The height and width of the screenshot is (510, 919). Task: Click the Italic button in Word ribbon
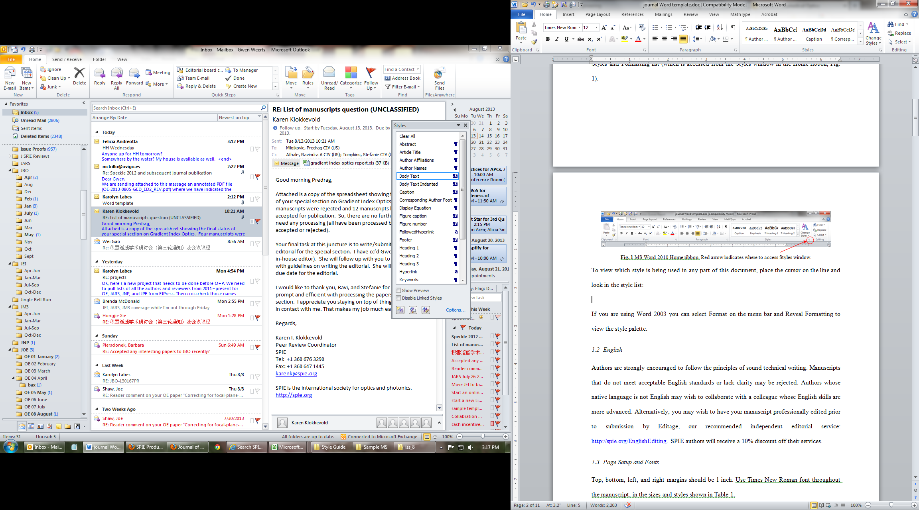click(557, 39)
